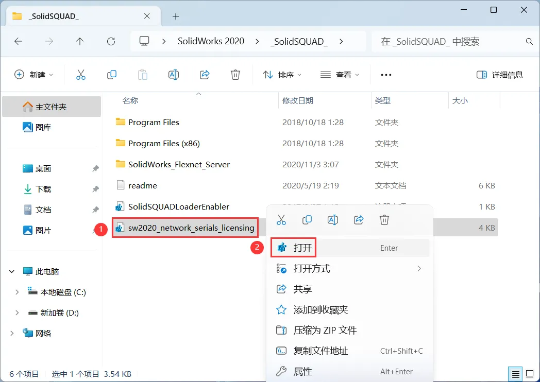Viewport: 540px width, 382px height.
Task: Select 主文件夹 in sidebar
Action: (52, 107)
